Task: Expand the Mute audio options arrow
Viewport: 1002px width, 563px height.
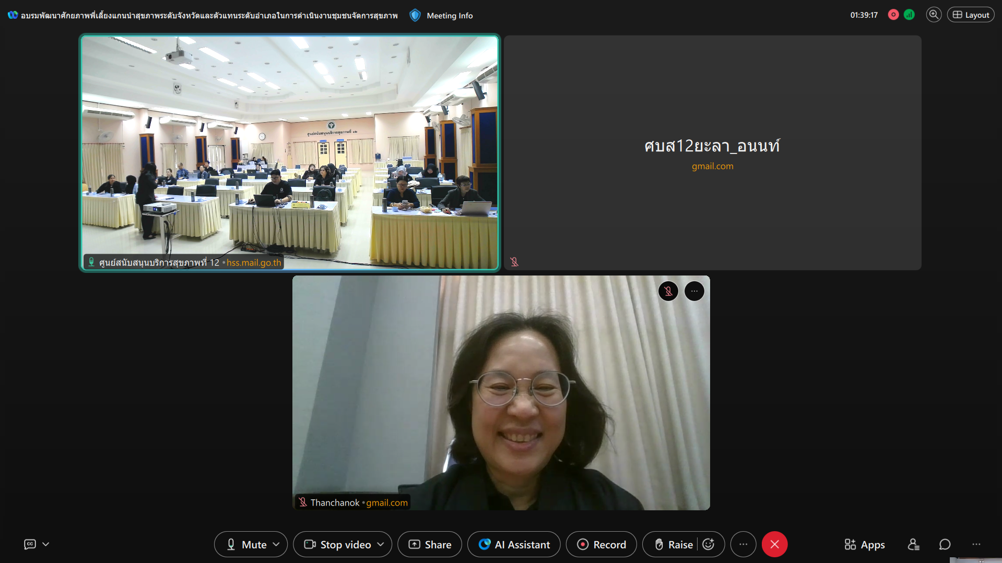Action: click(x=276, y=544)
